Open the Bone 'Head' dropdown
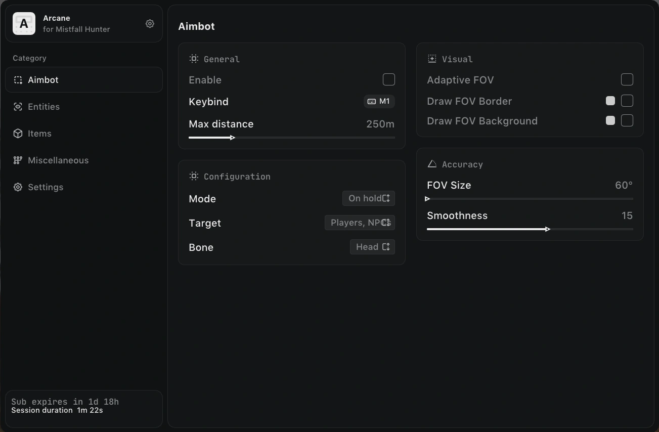The image size is (659, 432). click(x=372, y=247)
